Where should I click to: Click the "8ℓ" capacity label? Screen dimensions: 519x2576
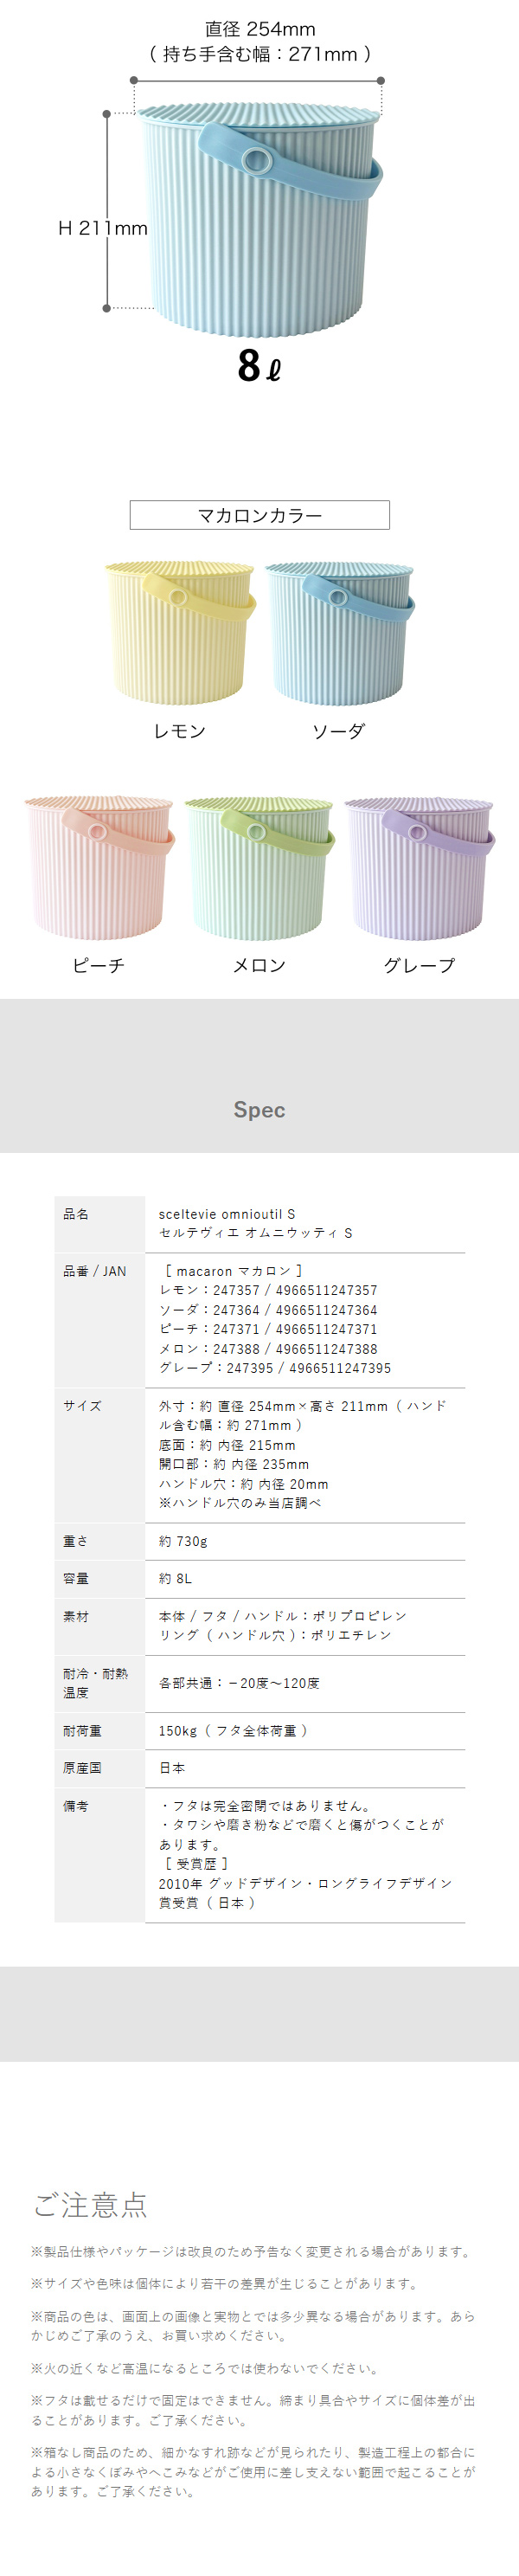click(259, 366)
